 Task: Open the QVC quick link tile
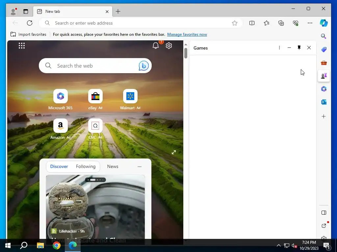[x=95, y=129]
